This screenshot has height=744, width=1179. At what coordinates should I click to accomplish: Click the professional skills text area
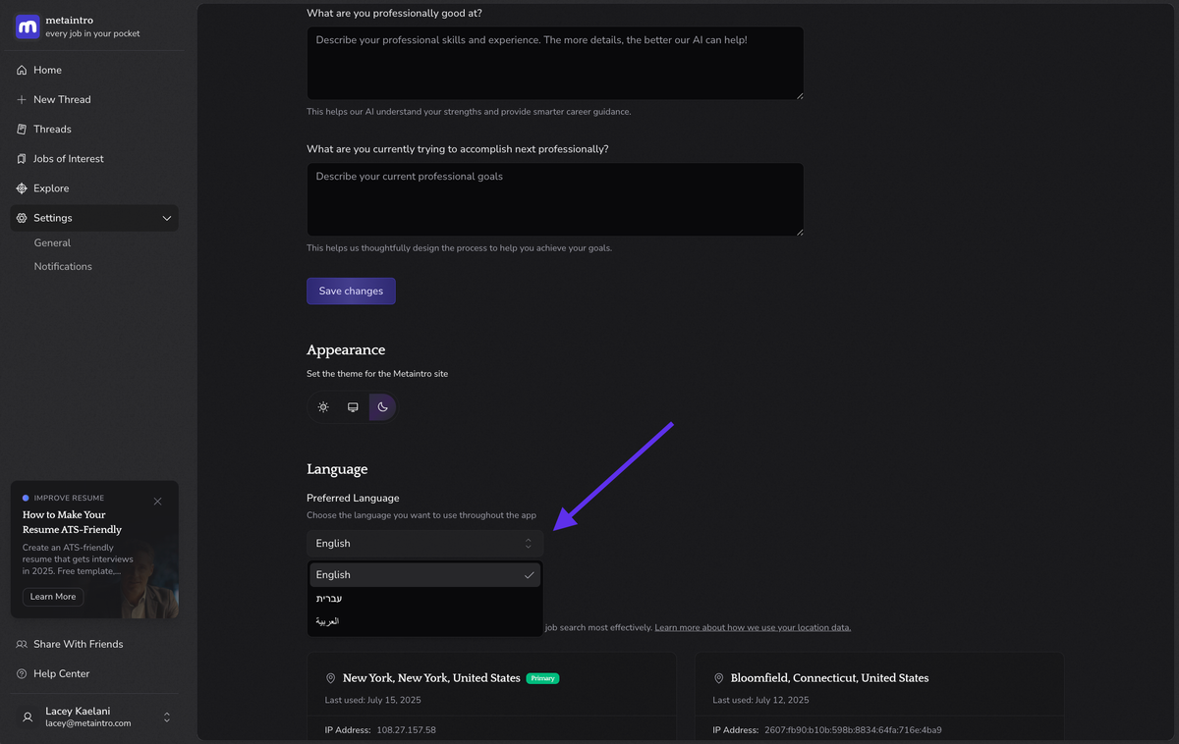point(555,64)
